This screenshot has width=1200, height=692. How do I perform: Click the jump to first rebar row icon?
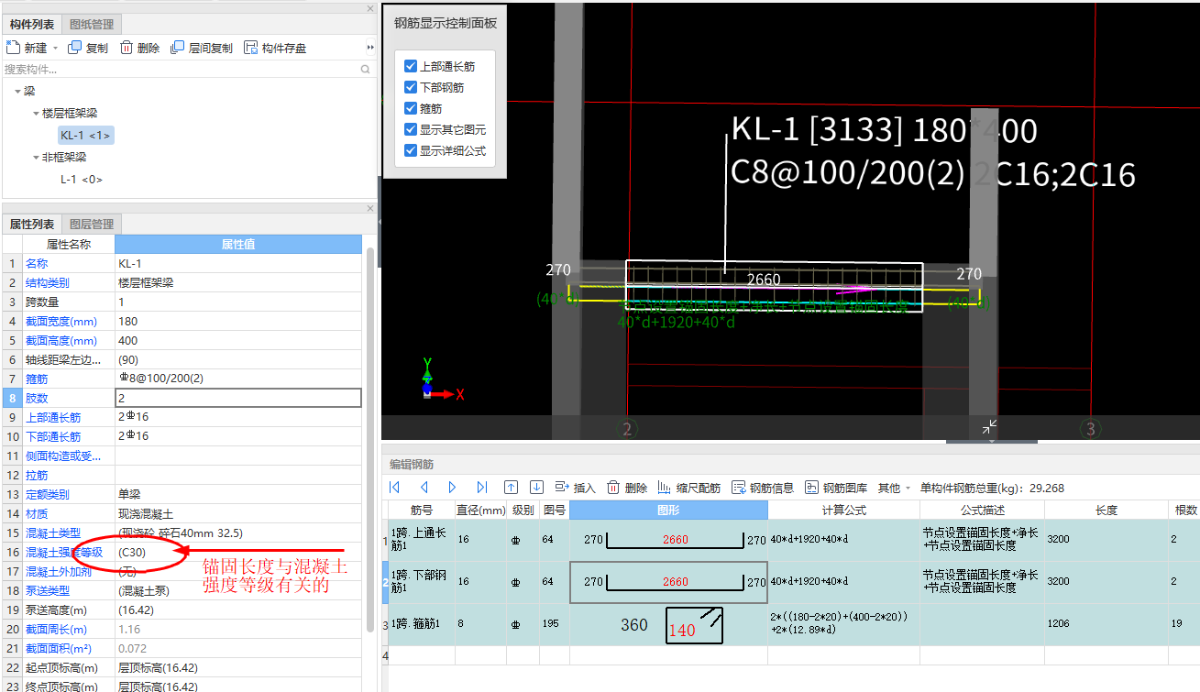tap(395, 488)
